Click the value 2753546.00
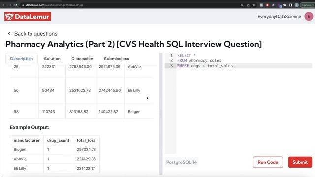Image resolution: width=315 pixels, height=177 pixels. click(80, 67)
